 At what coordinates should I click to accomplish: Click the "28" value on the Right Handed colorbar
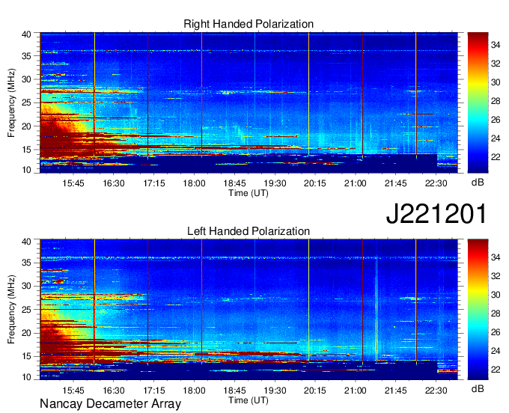click(x=496, y=102)
